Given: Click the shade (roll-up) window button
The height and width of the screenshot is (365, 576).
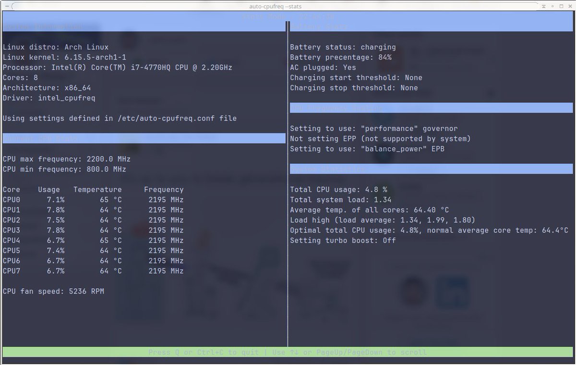Looking at the screenshot, I should (x=543, y=7).
